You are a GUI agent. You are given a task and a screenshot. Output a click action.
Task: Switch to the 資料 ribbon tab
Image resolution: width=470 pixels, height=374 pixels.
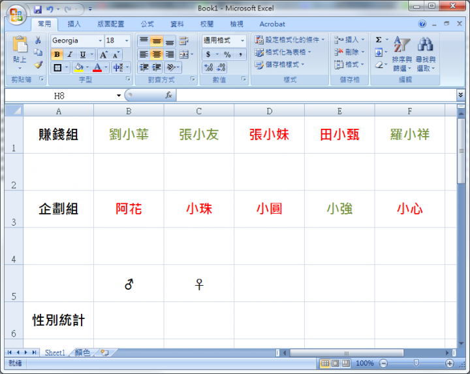pos(177,24)
